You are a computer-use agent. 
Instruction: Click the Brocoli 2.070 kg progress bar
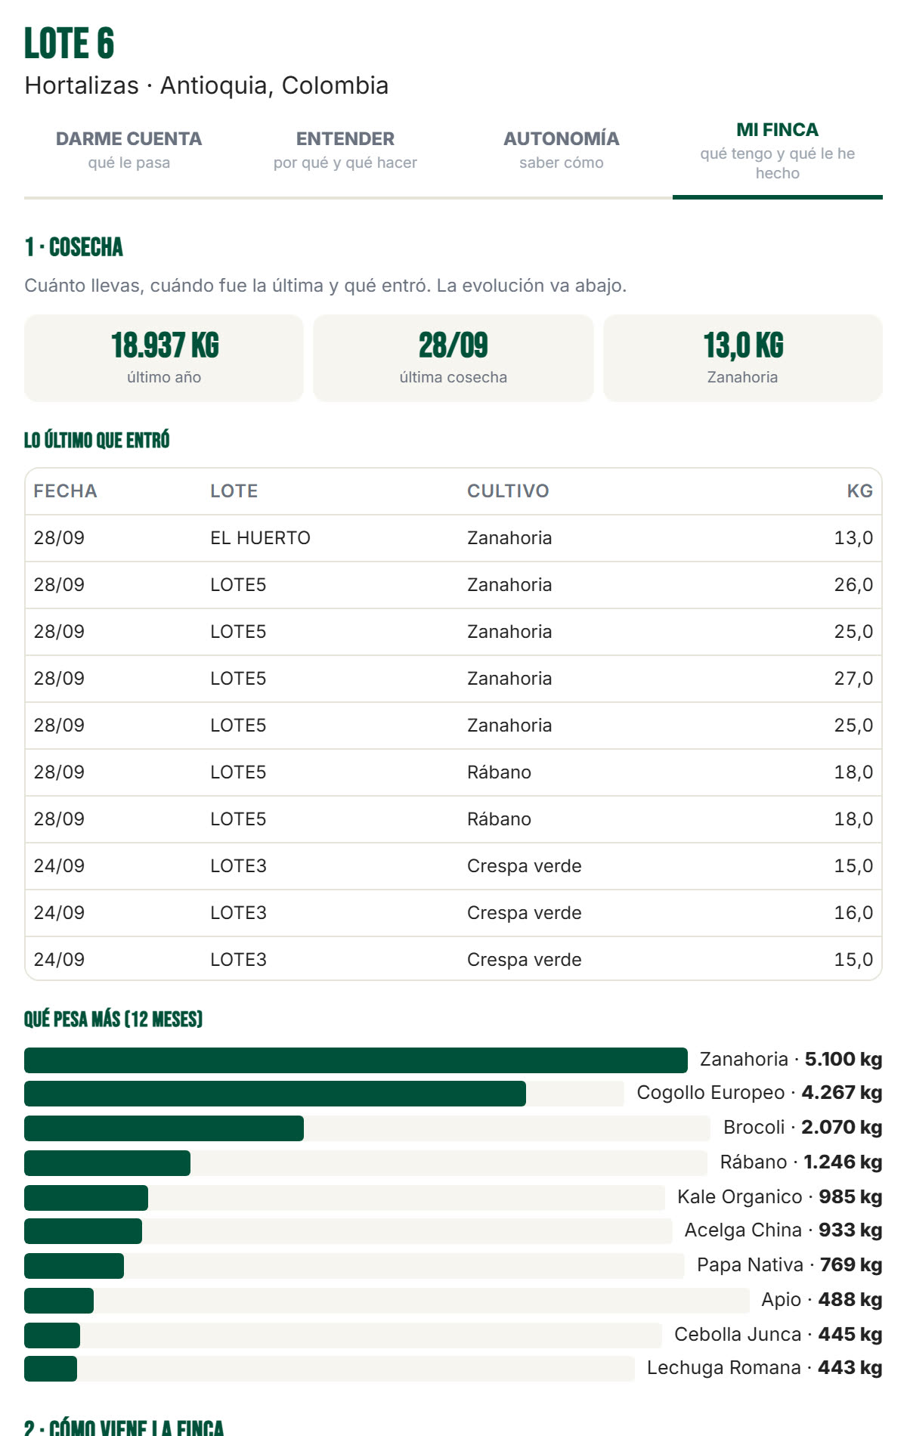(x=367, y=1128)
